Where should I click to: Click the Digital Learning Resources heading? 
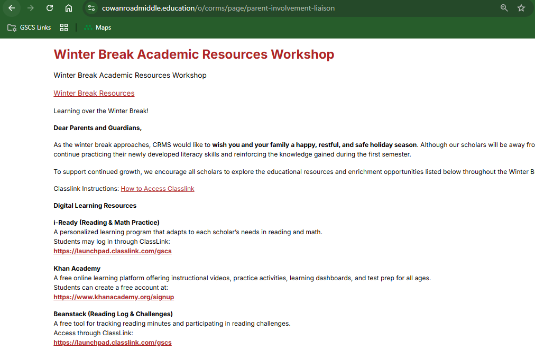click(95, 206)
